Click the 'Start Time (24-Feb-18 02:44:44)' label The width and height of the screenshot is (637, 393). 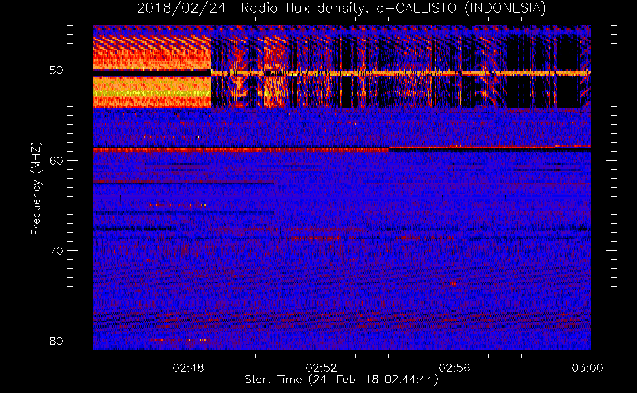click(x=341, y=380)
